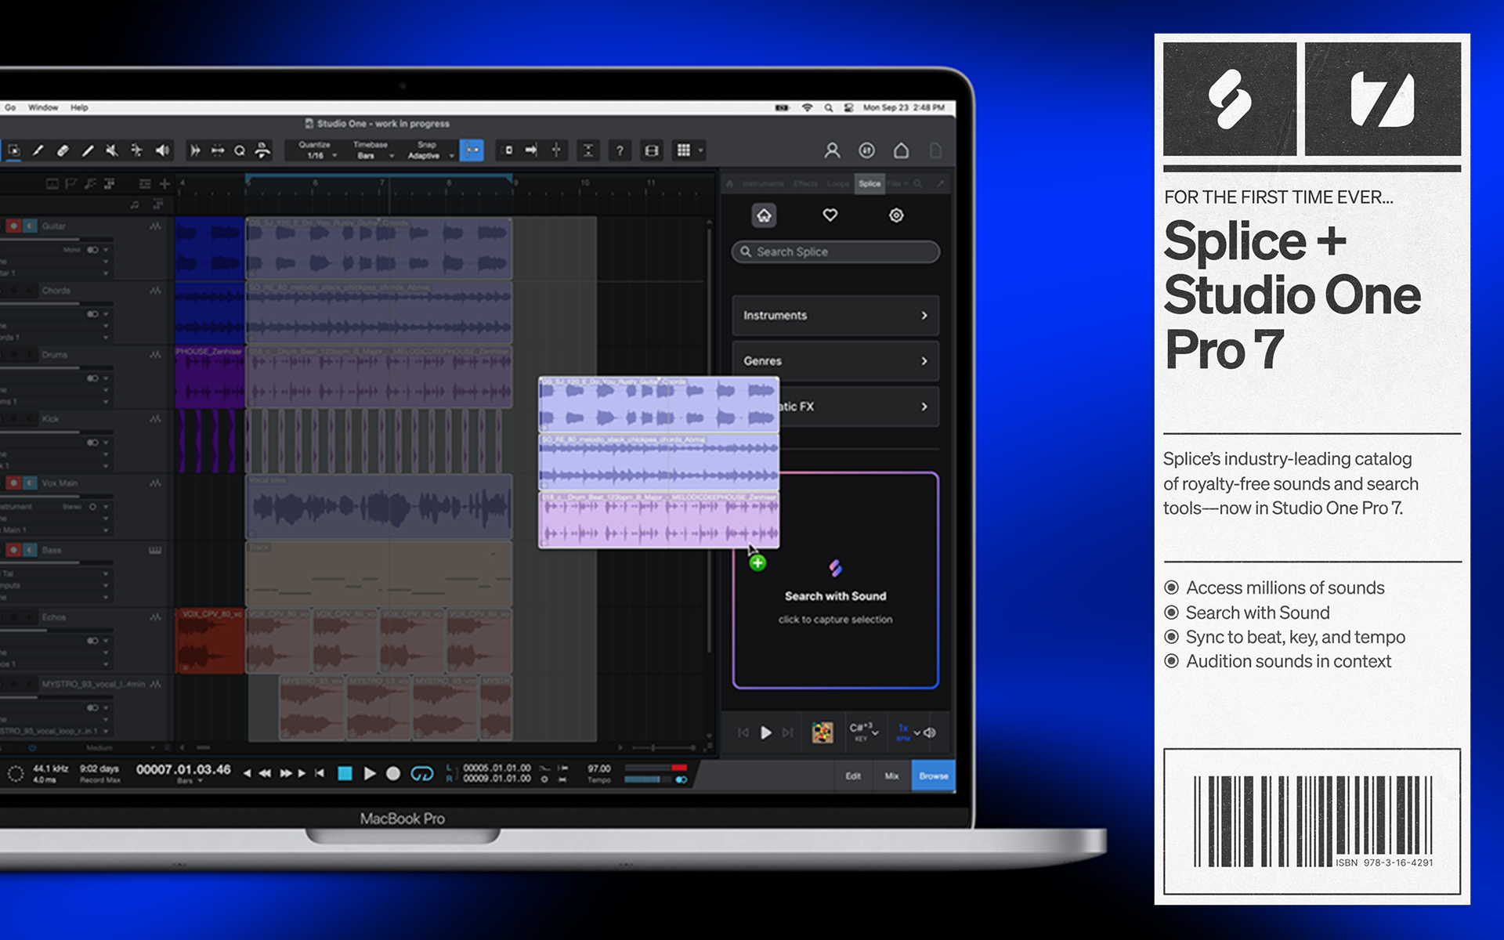Screen dimensions: 1504x940
Task: Toggle the blue Snap button in the toolbar
Action: pyautogui.click(x=472, y=150)
